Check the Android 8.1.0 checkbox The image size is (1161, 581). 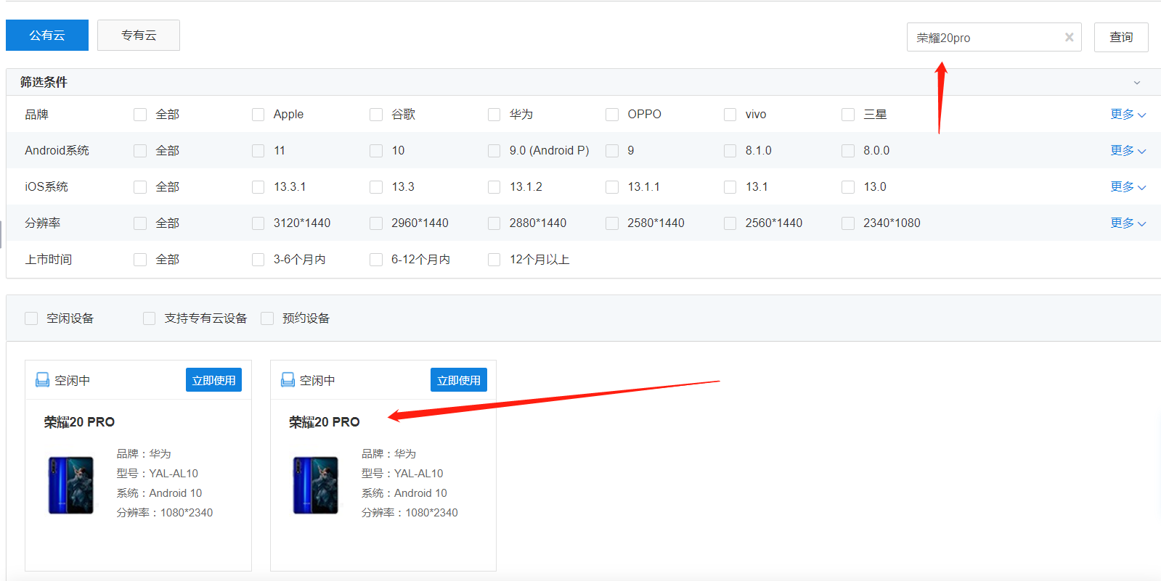pos(730,151)
